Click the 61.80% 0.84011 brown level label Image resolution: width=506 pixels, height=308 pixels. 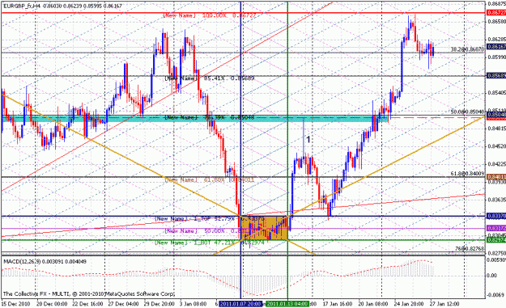[210, 179]
